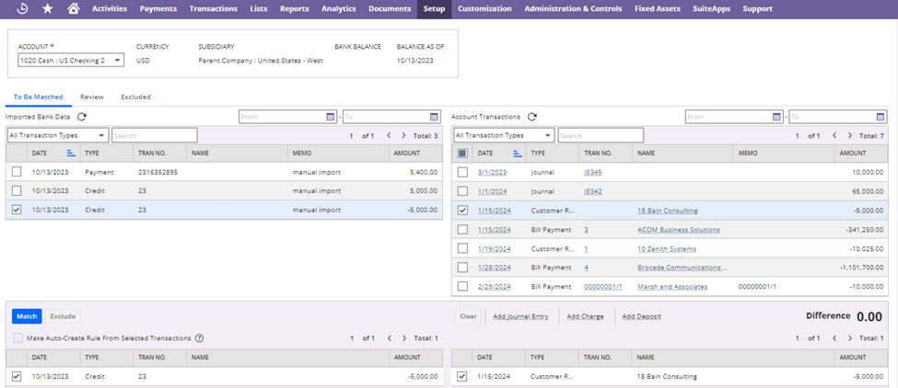Go to next page of Imported Bank Data
Viewport: 898px width, 388px height.
[403, 135]
